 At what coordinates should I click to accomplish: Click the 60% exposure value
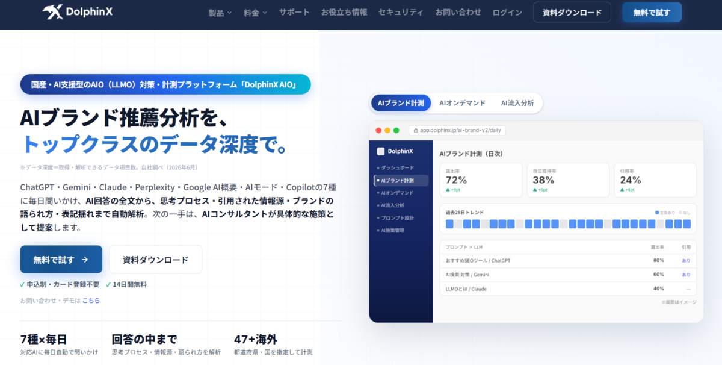click(x=658, y=274)
